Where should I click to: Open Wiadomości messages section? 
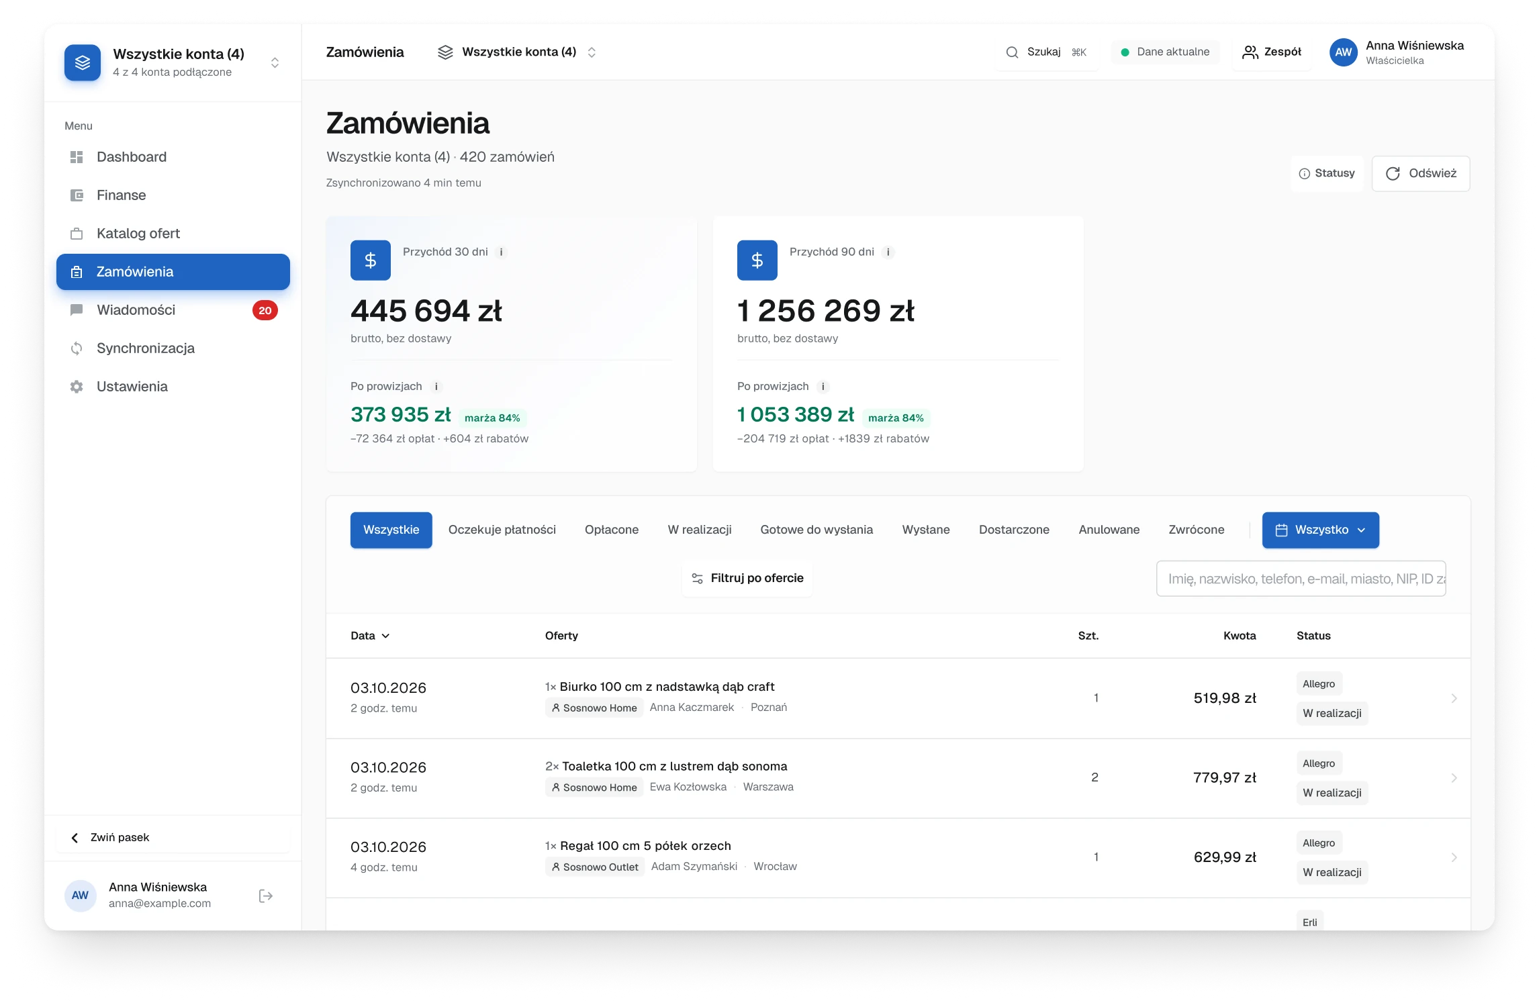(x=173, y=310)
